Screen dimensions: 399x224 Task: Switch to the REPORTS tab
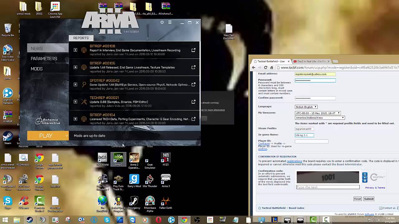pyautogui.click(x=81, y=38)
